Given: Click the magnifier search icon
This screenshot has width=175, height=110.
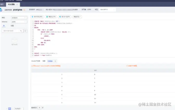Looking at the screenshot, I should [x=21, y=31].
